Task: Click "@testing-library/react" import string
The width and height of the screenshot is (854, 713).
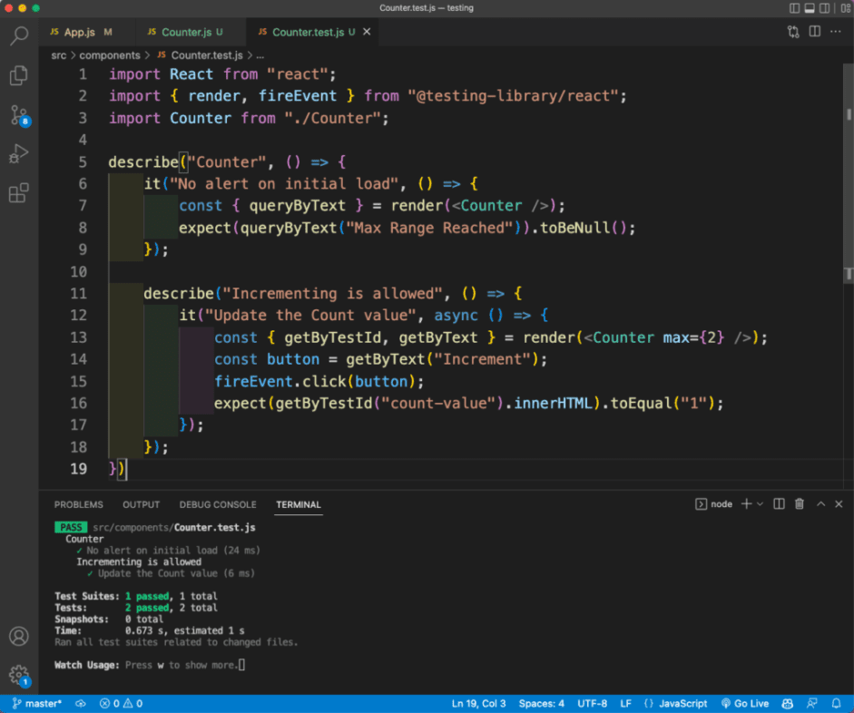Action: click(513, 96)
